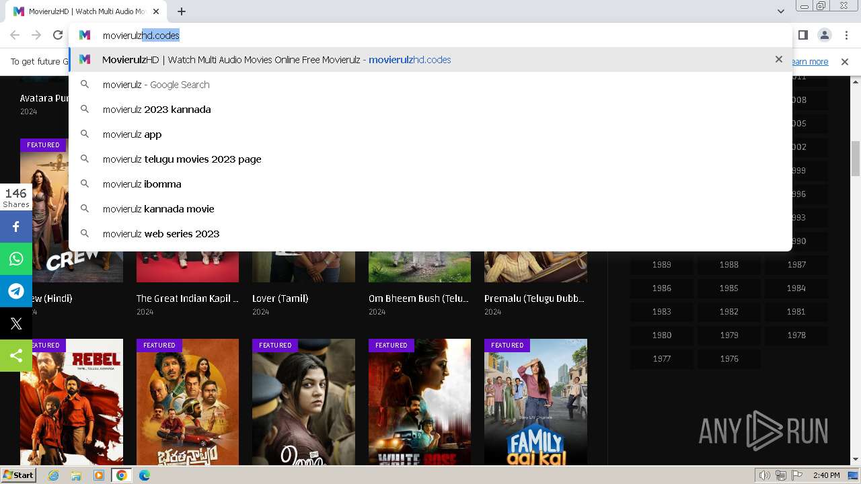The image size is (861, 484).
Task: Choose the 'movierulz app' suggestion
Action: pyautogui.click(x=430, y=134)
